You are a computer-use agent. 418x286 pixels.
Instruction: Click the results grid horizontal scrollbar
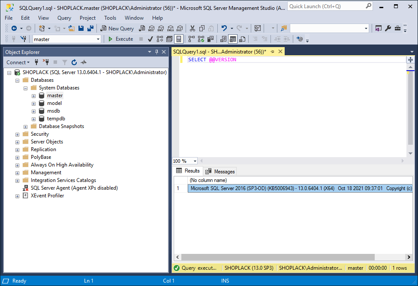click(x=278, y=257)
